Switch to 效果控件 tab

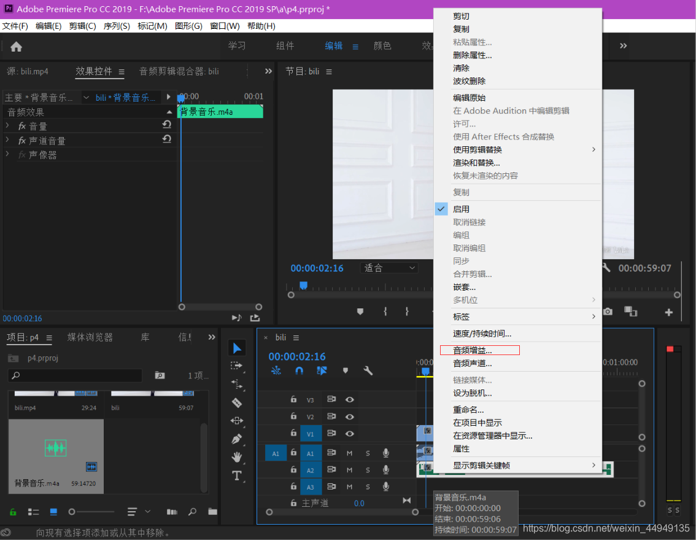pos(94,71)
